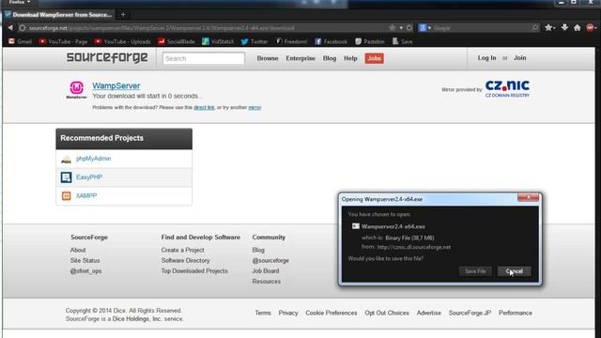Reload the page using the refresh icon

[409, 27]
